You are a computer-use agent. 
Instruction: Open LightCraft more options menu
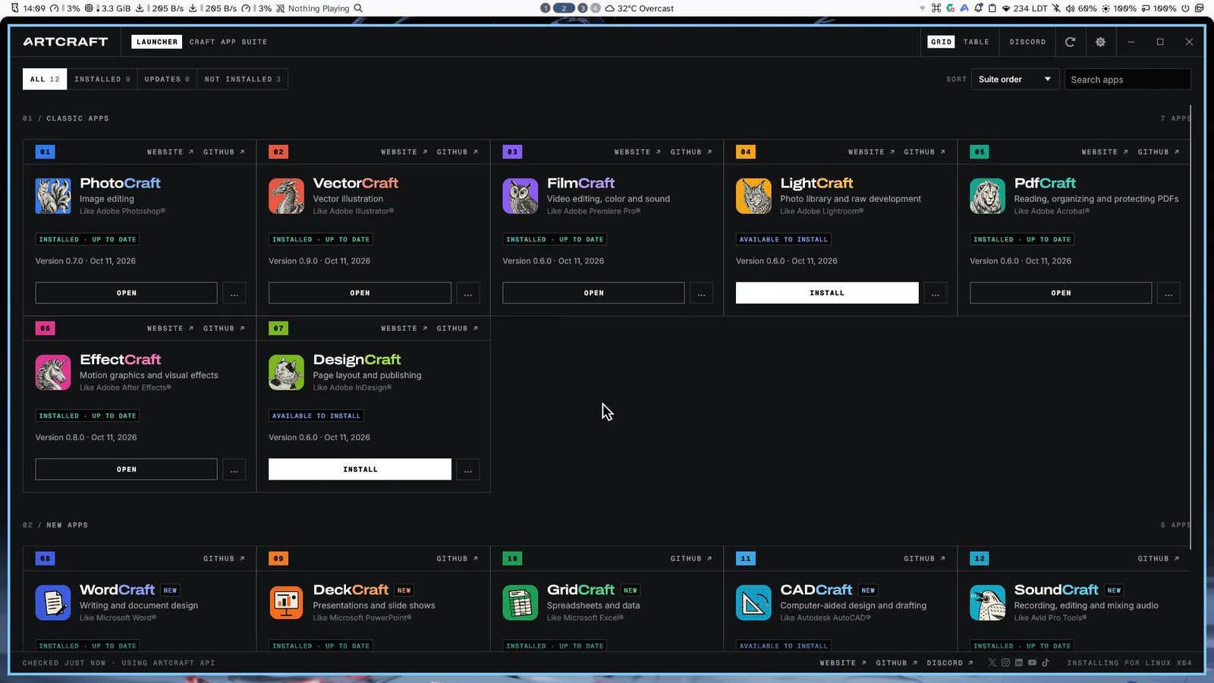coord(936,293)
